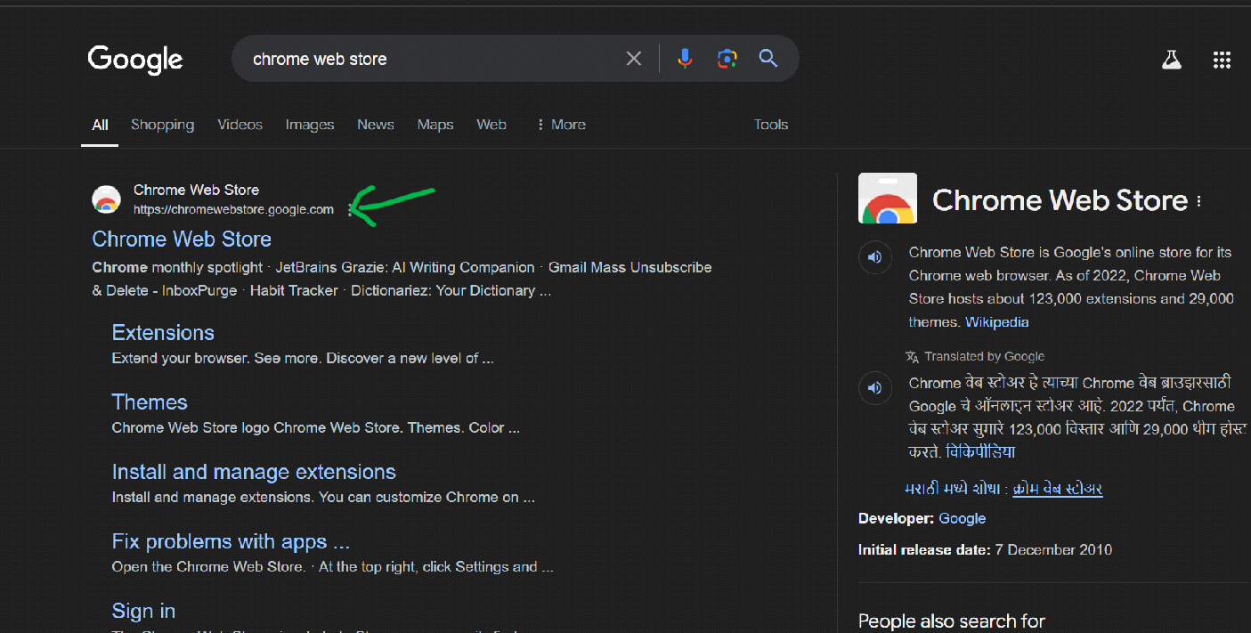The height and width of the screenshot is (633, 1251).
Task: Switch to the Images tab
Action: (310, 125)
